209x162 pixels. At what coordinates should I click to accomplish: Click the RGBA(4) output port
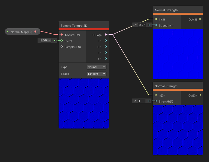pyautogui.click(x=105, y=34)
